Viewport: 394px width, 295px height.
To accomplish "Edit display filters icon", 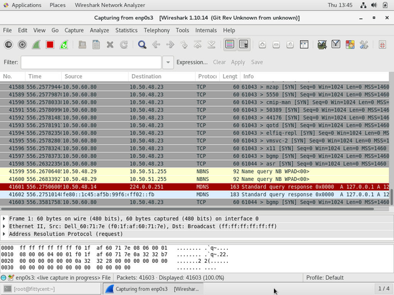I will [x=336, y=45].
